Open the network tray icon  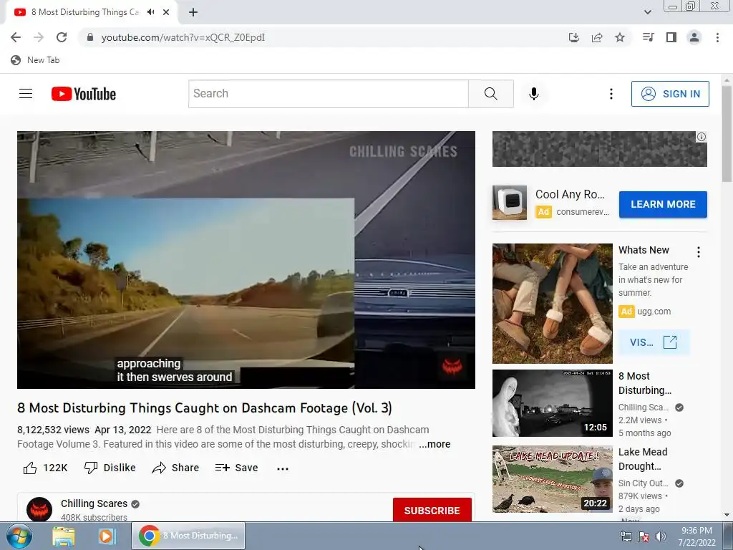626,536
